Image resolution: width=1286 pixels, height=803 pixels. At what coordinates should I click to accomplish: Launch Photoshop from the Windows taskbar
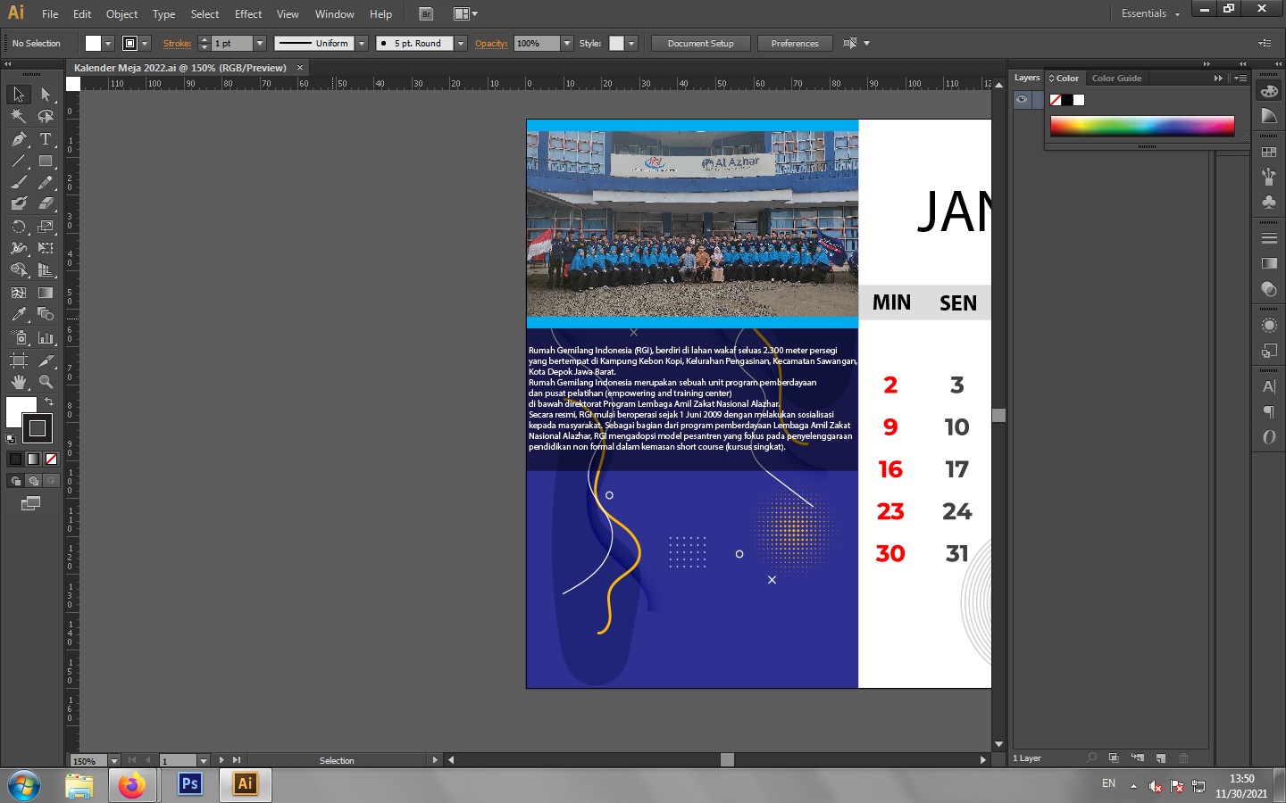coord(190,784)
